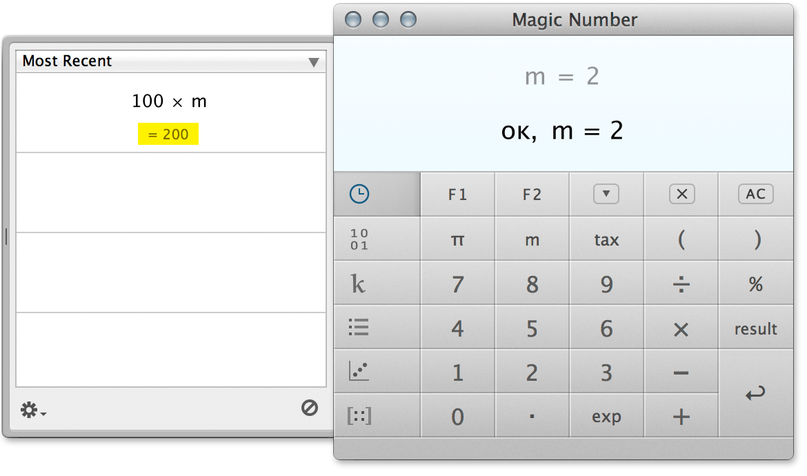Open the Most Recent dropdown in history panel

171,61
